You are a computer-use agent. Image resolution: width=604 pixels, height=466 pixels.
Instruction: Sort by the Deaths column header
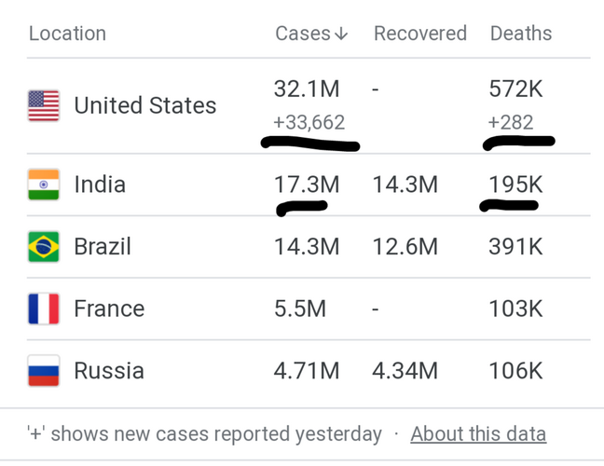click(x=521, y=34)
